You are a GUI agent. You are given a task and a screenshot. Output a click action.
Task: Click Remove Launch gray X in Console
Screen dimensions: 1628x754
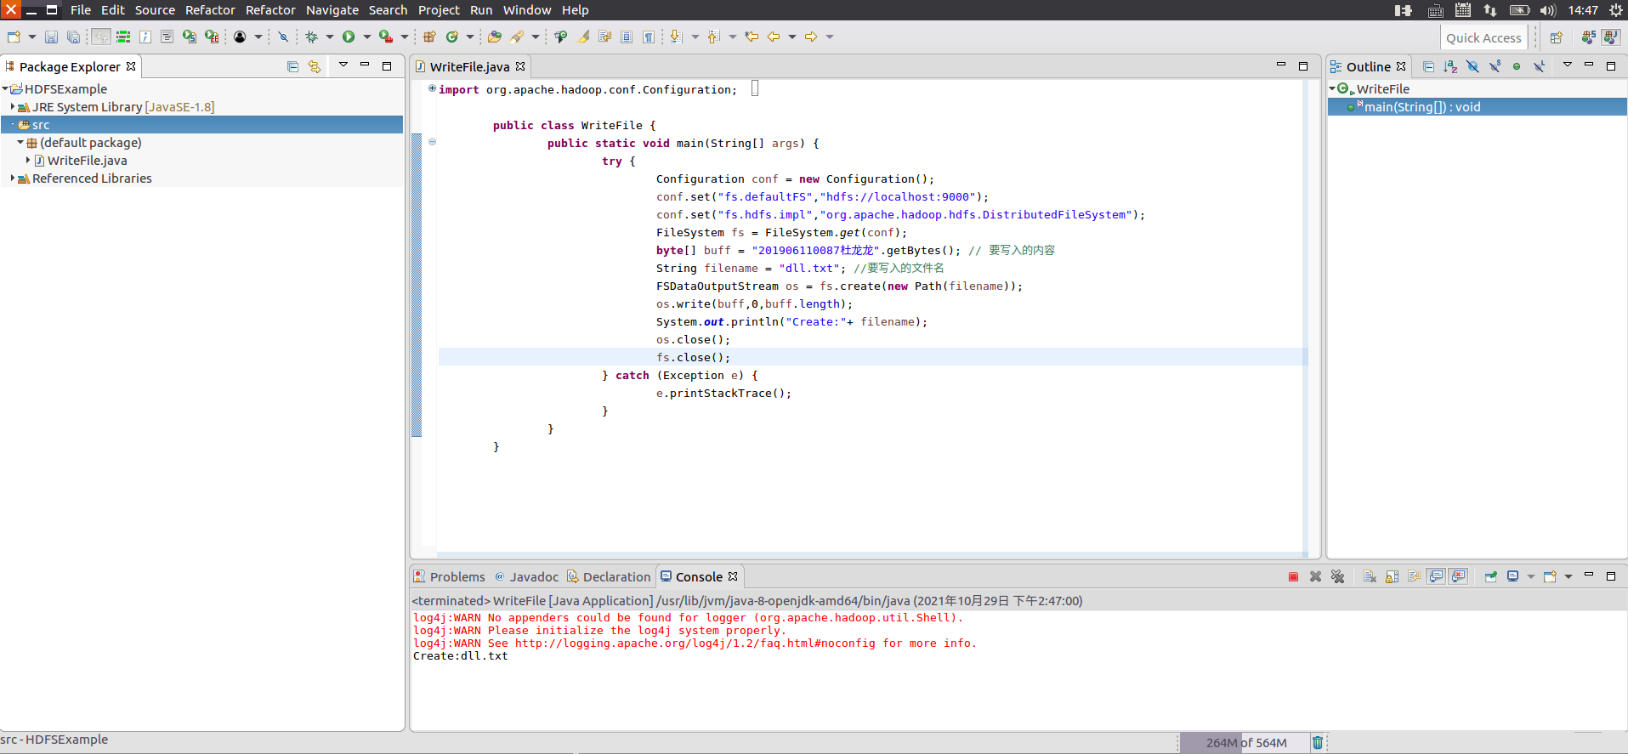(x=1315, y=577)
